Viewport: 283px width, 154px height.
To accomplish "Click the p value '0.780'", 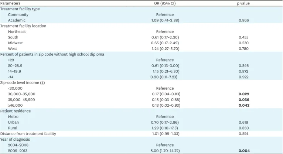I will coord(243,49).
